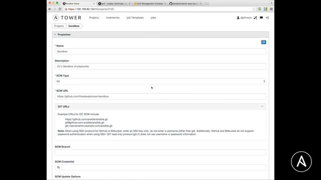Open the activity stream icon in the header
Image resolution: width=321 pixels, height=180 pixels.
(261, 18)
